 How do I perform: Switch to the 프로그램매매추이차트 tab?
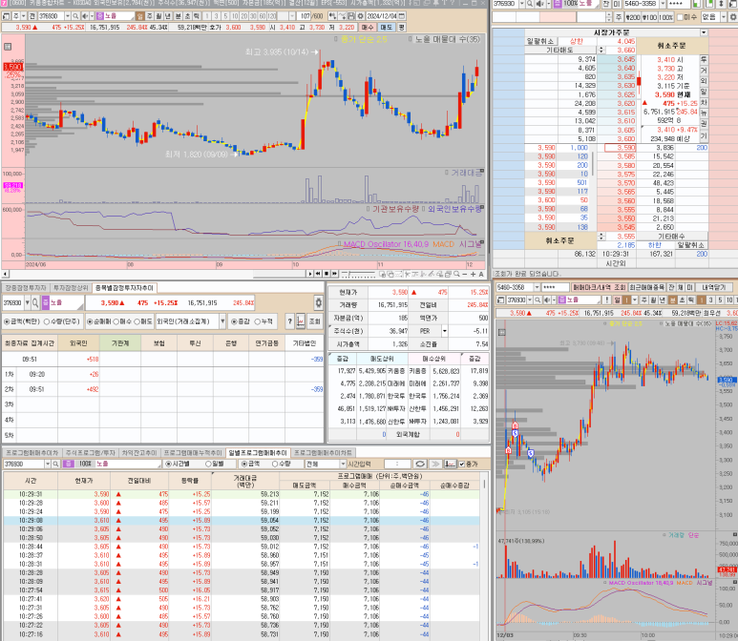(323, 452)
